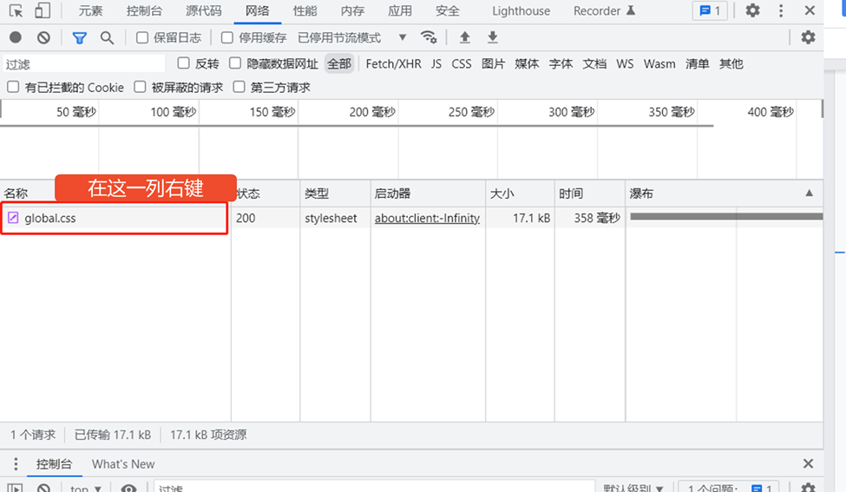The height and width of the screenshot is (492, 846).
Task: Open DevTools more options menu
Action: click(781, 10)
